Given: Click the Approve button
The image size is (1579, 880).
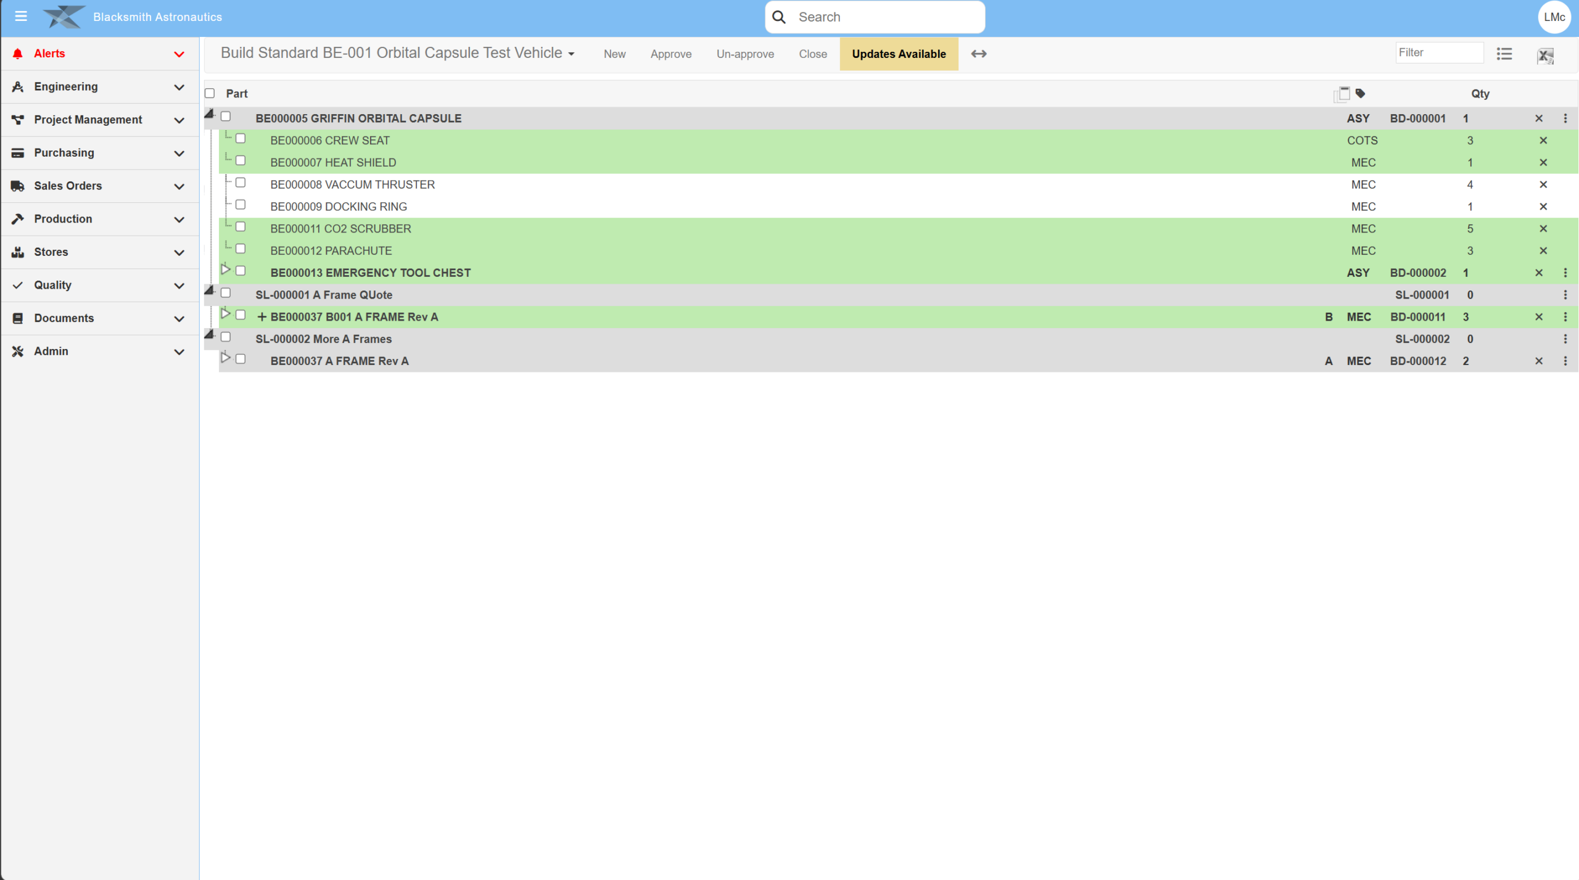Looking at the screenshot, I should (x=671, y=54).
